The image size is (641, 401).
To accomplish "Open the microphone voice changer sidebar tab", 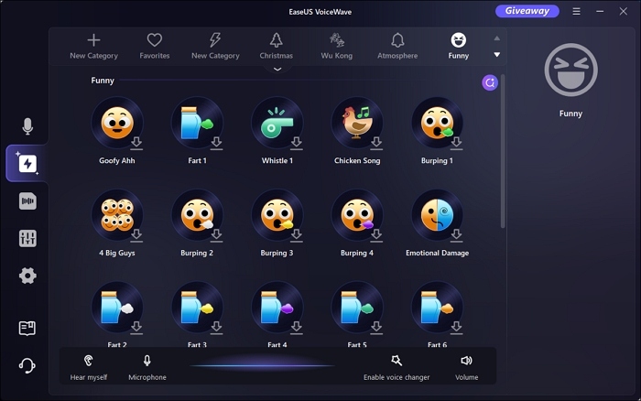I will click(27, 126).
